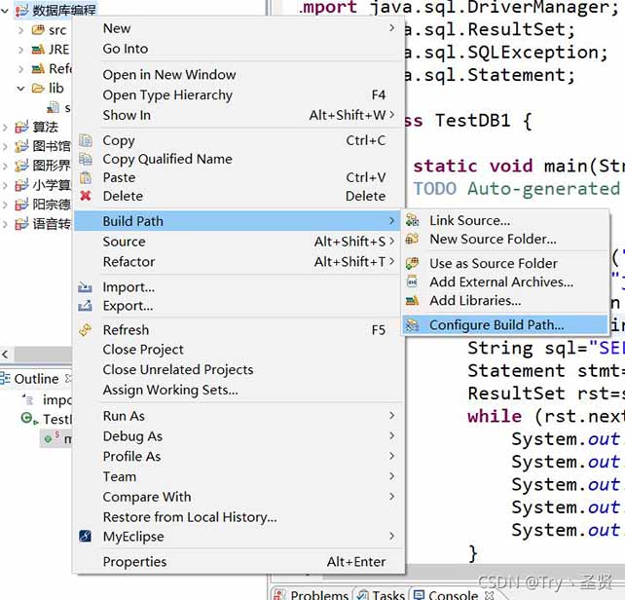Click the Import icon
Viewport: 625px width, 600px height.
[x=85, y=286]
